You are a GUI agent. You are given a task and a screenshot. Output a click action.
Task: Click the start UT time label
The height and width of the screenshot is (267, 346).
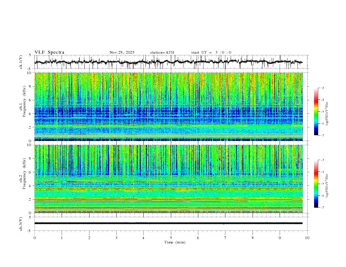[211, 52]
